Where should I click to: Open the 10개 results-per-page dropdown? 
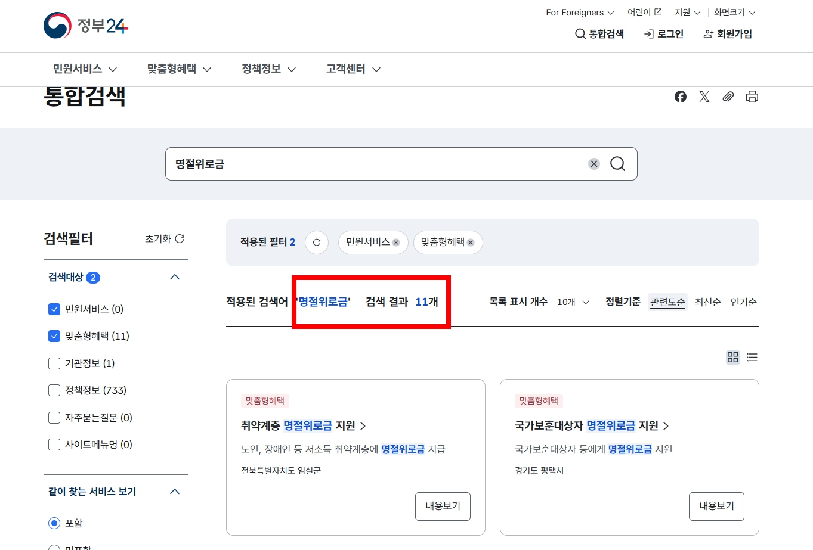pyautogui.click(x=571, y=302)
